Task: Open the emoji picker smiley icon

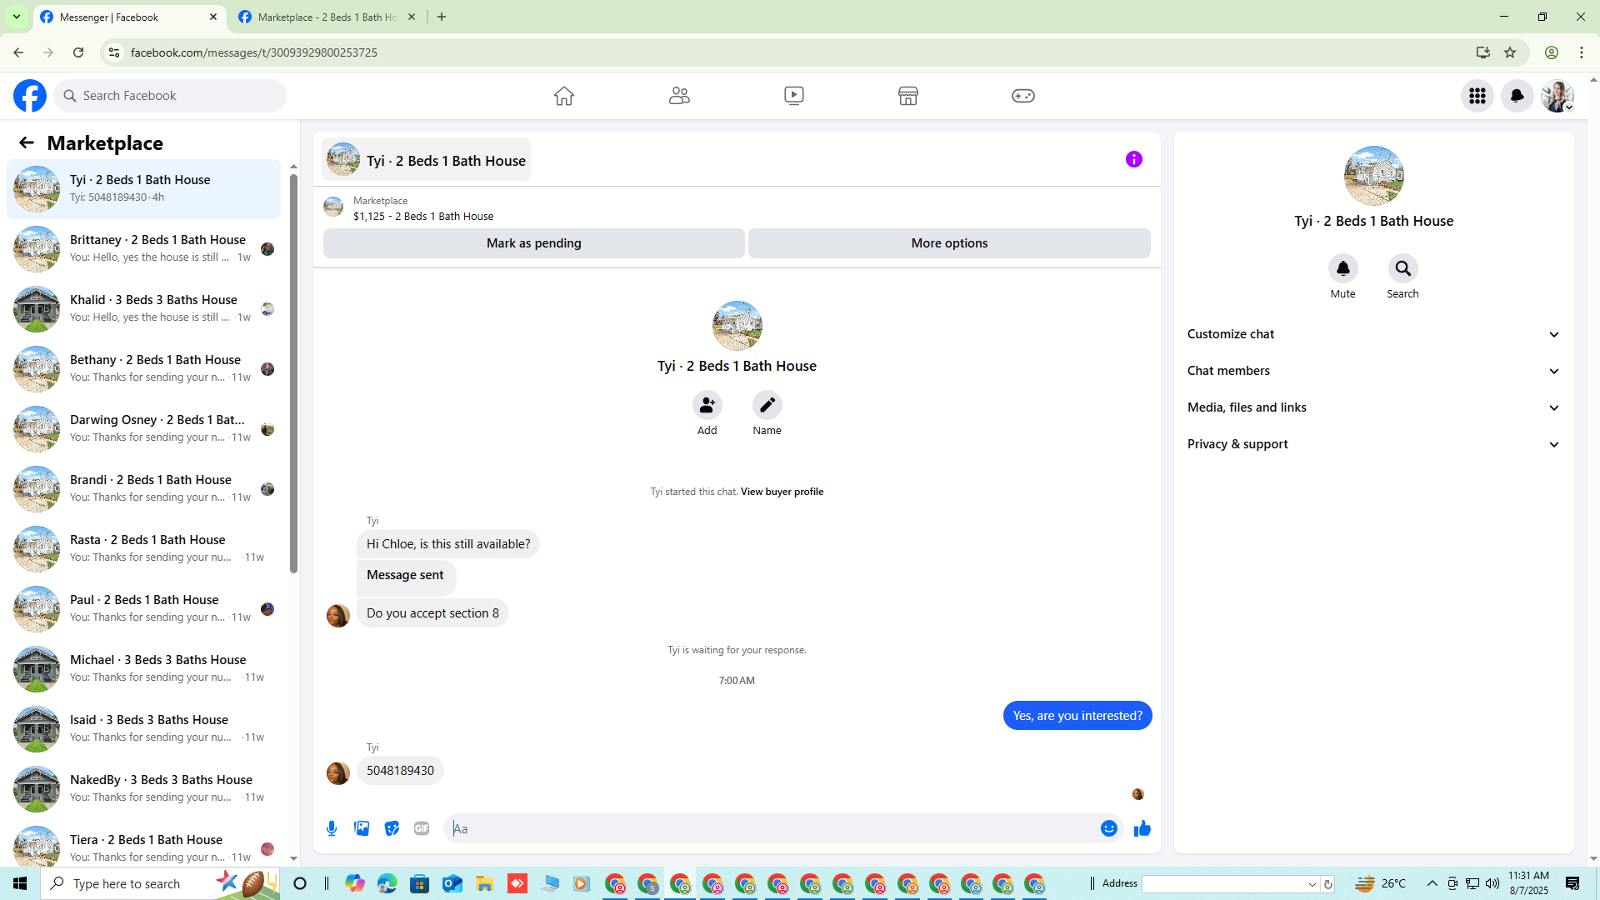Action: coord(1108,828)
